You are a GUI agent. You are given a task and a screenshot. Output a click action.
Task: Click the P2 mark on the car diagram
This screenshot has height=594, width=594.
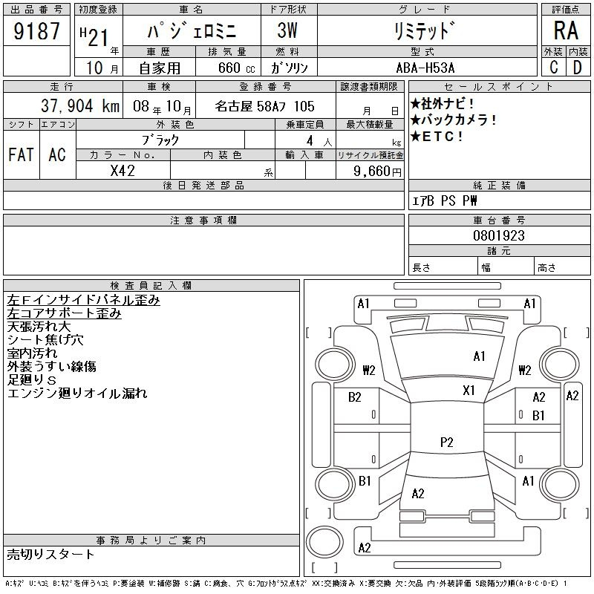[446, 443]
